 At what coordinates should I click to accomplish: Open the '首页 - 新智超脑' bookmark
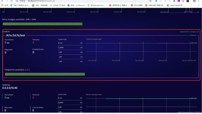(x=40, y=5)
